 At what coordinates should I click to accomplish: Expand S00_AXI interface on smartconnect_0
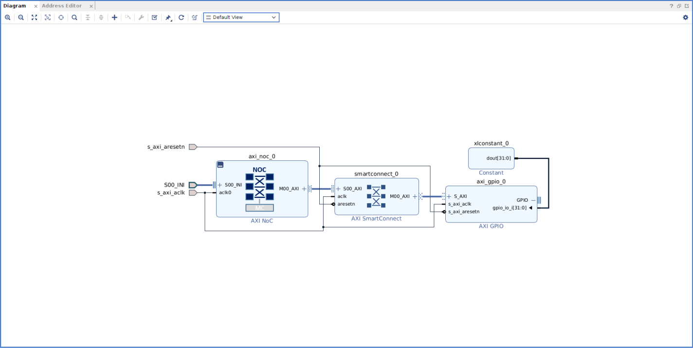338,189
